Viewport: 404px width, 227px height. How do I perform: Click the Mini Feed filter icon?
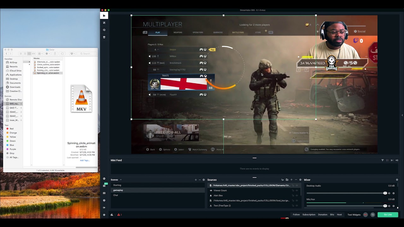382,160
